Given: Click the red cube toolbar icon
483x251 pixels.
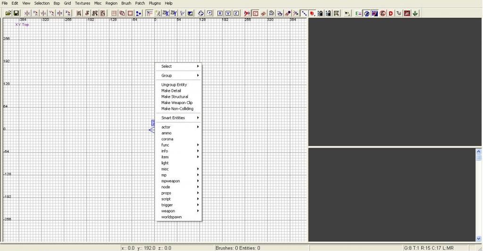Looking at the screenshot, I should tap(312, 13).
